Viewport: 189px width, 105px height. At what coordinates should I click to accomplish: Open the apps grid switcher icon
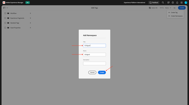click(181, 3)
